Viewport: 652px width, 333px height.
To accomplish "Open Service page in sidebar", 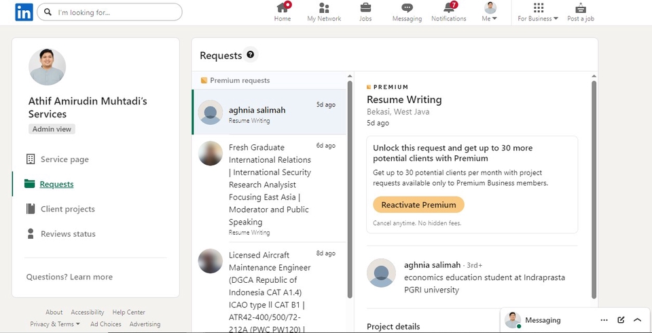I will [x=65, y=159].
